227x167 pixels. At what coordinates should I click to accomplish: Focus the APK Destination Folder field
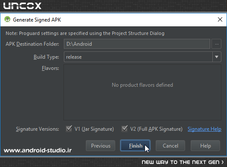click(137, 44)
